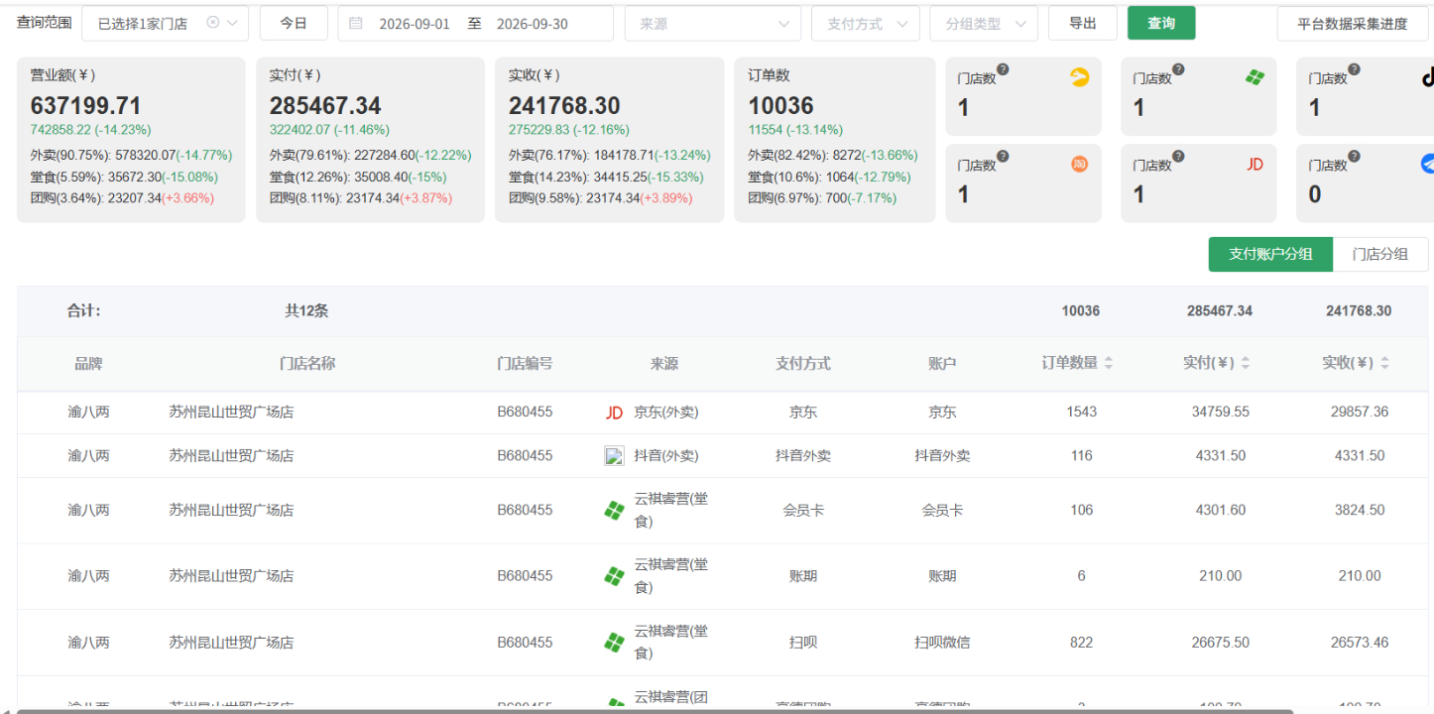Click the yellow Meituan platform icon

(x=1079, y=77)
